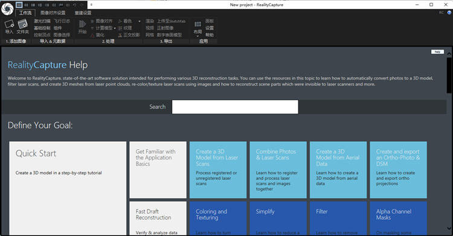Select the single-view layout icon in quick toolbar

19,5
